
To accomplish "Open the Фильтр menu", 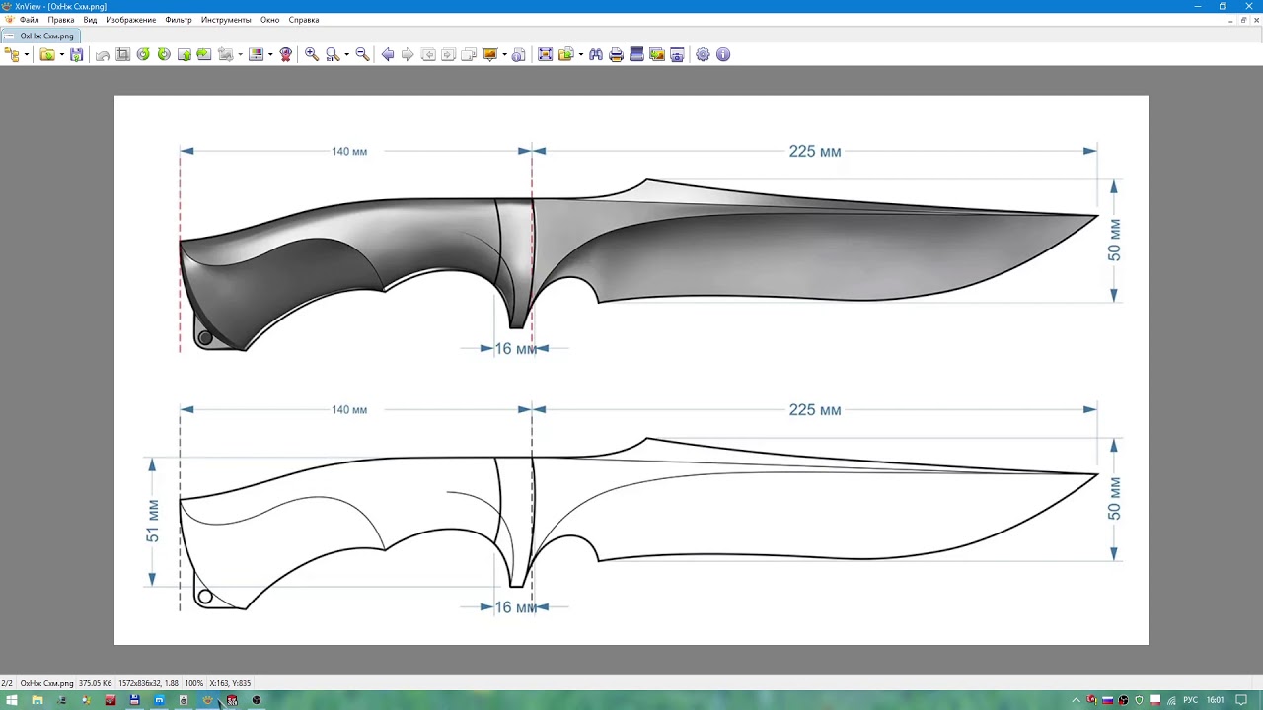I will [179, 20].
